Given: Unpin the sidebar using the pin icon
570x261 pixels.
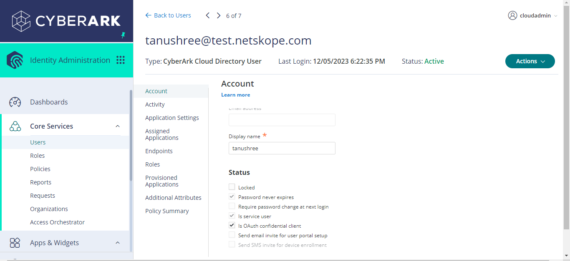Looking at the screenshot, I should coord(123,35).
